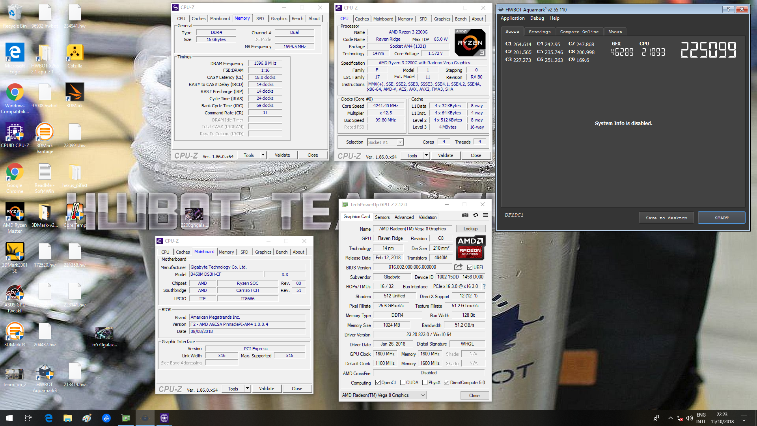Launch Microsoft Edge from desktop
Screen dimensions: 757x426
click(x=15, y=58)
